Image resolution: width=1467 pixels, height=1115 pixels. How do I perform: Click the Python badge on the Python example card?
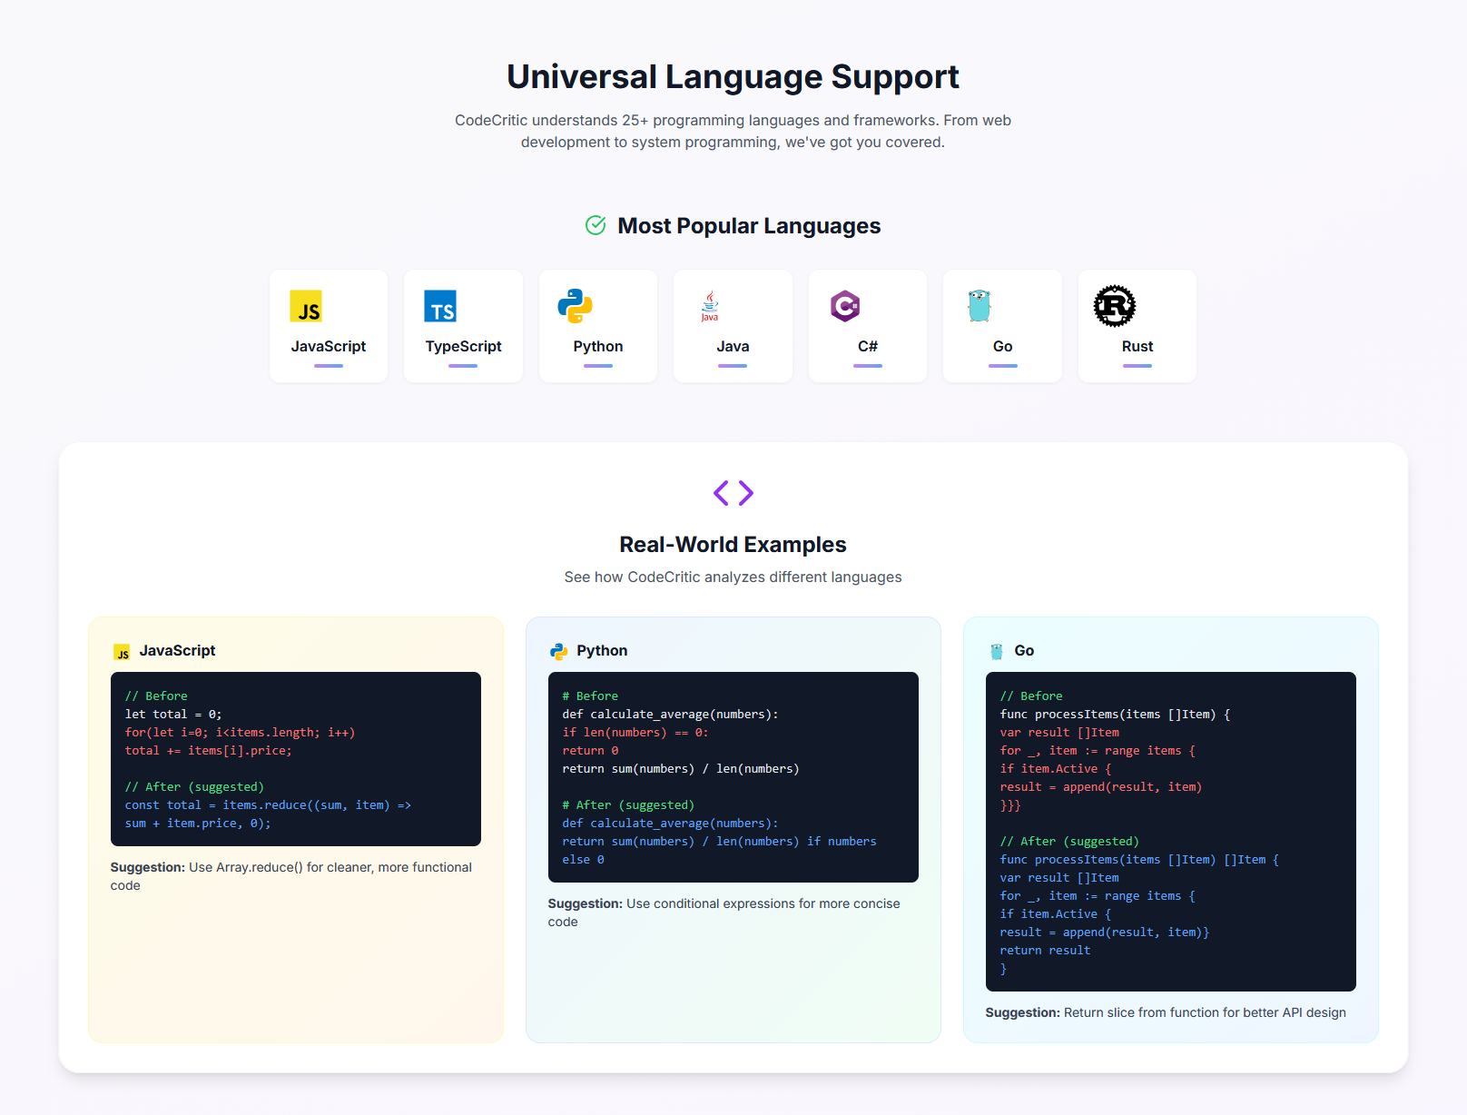tap(558, 650)
